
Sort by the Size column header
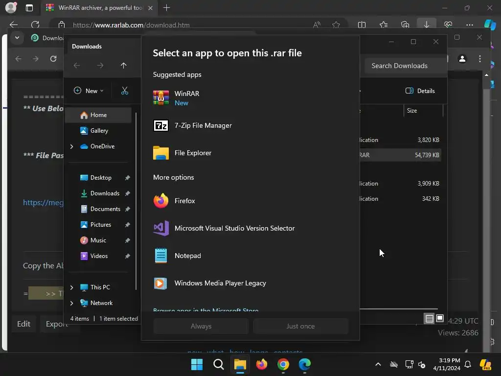click(x=423, y=111)
